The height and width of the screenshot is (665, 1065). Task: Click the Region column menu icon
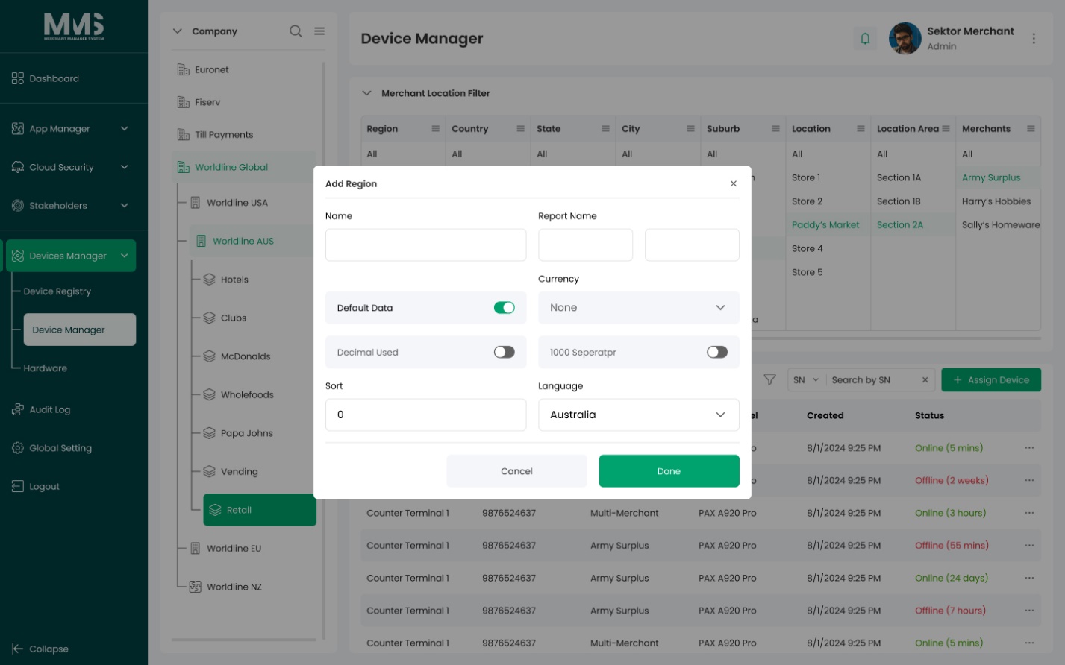point(435,129)
